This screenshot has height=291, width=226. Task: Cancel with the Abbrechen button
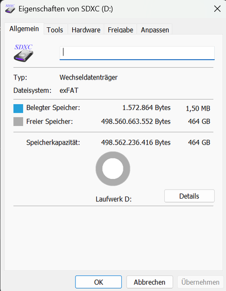pos(150,282)
